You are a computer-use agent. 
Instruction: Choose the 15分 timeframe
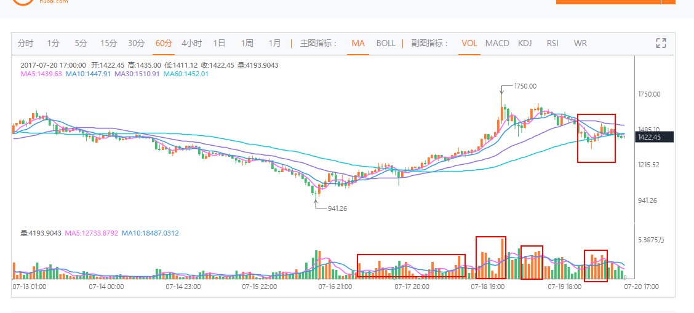(108, 43)
